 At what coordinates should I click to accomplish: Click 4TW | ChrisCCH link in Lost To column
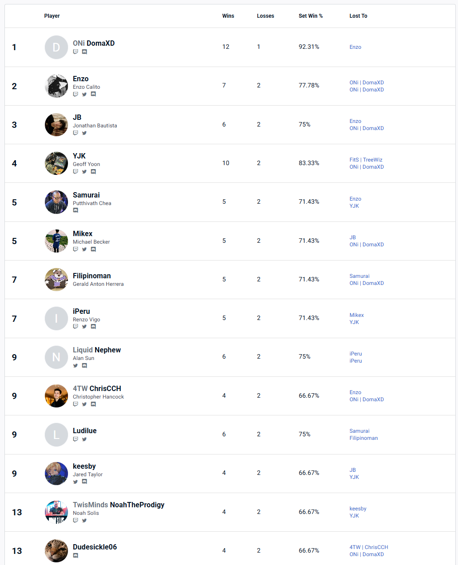[x=369, y=547]
